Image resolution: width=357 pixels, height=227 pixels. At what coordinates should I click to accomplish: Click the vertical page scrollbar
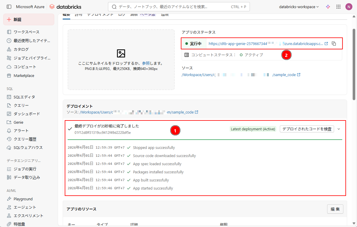tap(354, 64)
